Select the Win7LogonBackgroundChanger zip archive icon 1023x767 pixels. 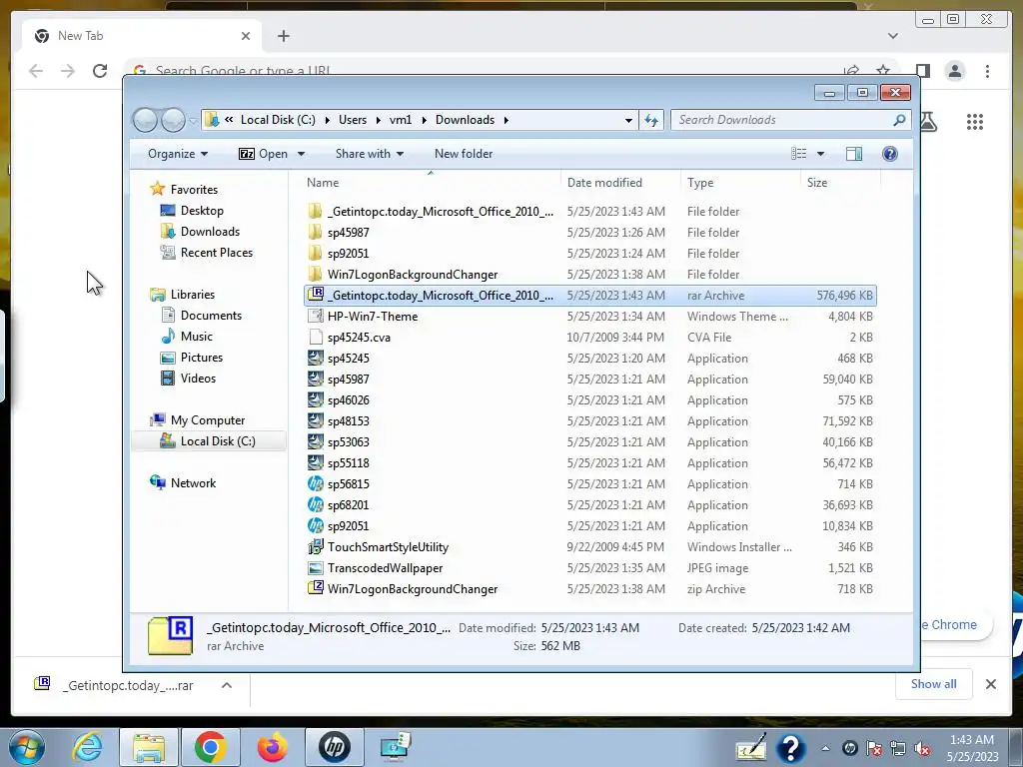point(316,588)
